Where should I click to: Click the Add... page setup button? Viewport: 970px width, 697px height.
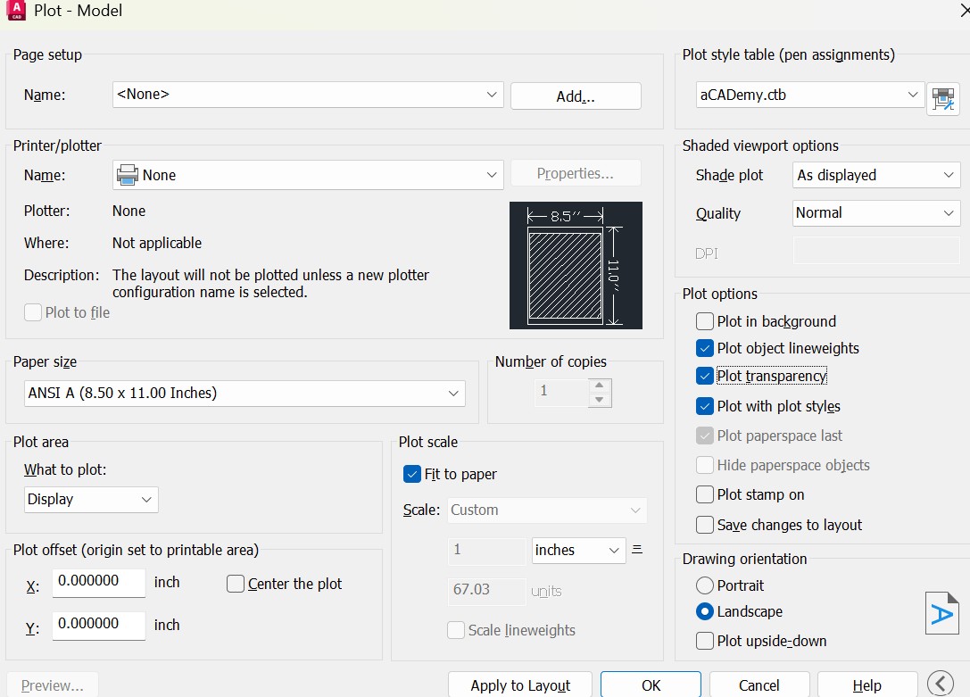pyautogui.click(x=576, y=95)
